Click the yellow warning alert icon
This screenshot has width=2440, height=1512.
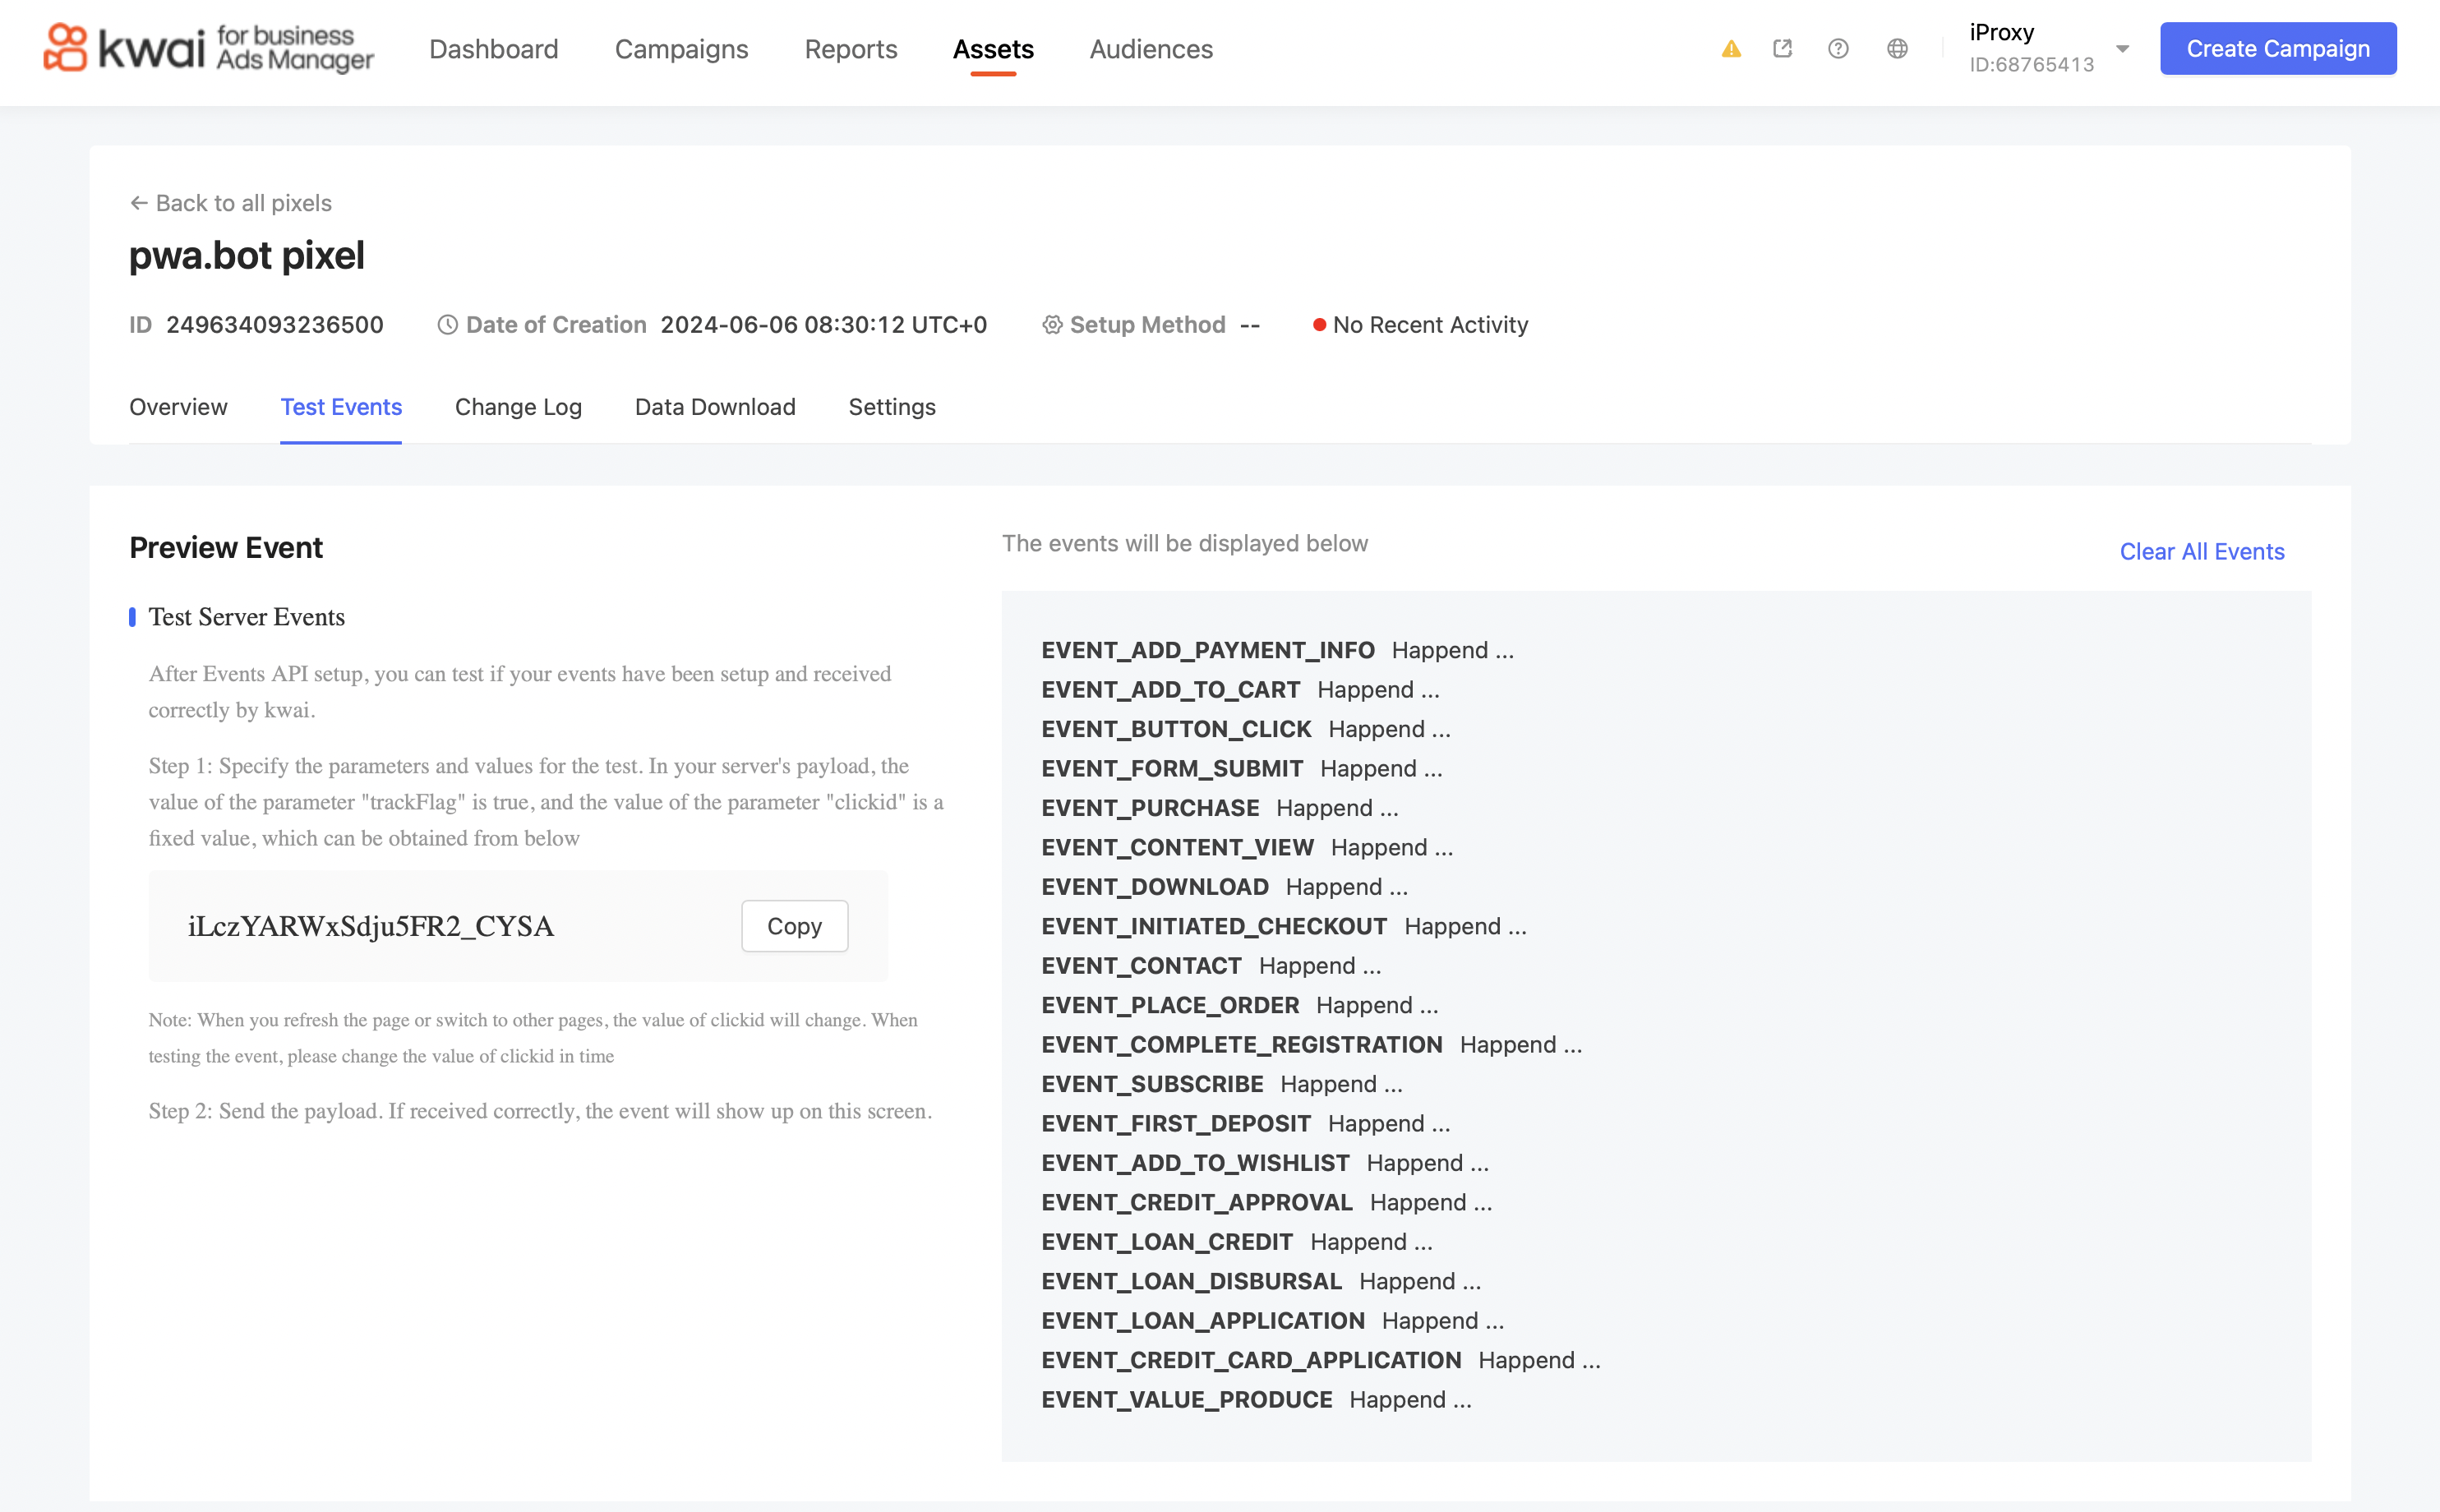[x=1731, y=49]
